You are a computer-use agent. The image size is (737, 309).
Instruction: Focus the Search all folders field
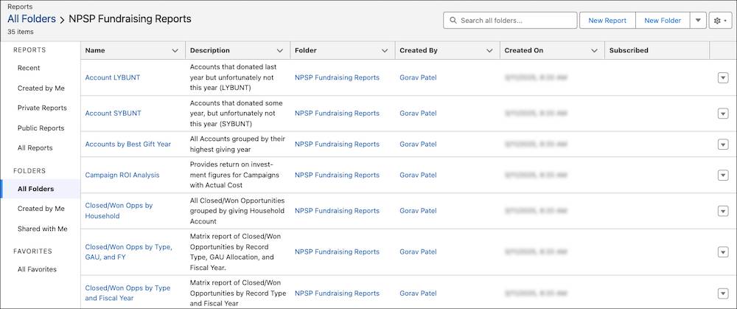510,21
